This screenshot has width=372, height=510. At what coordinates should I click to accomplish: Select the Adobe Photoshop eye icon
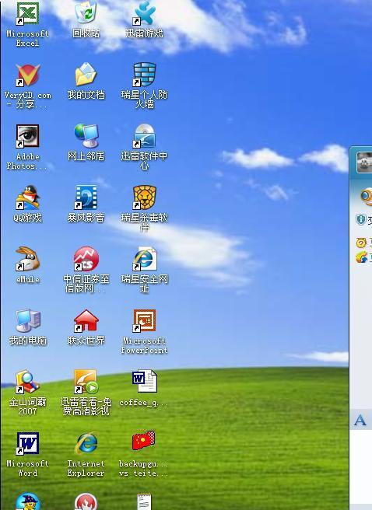pyautogui.click(x=28, y=136)
